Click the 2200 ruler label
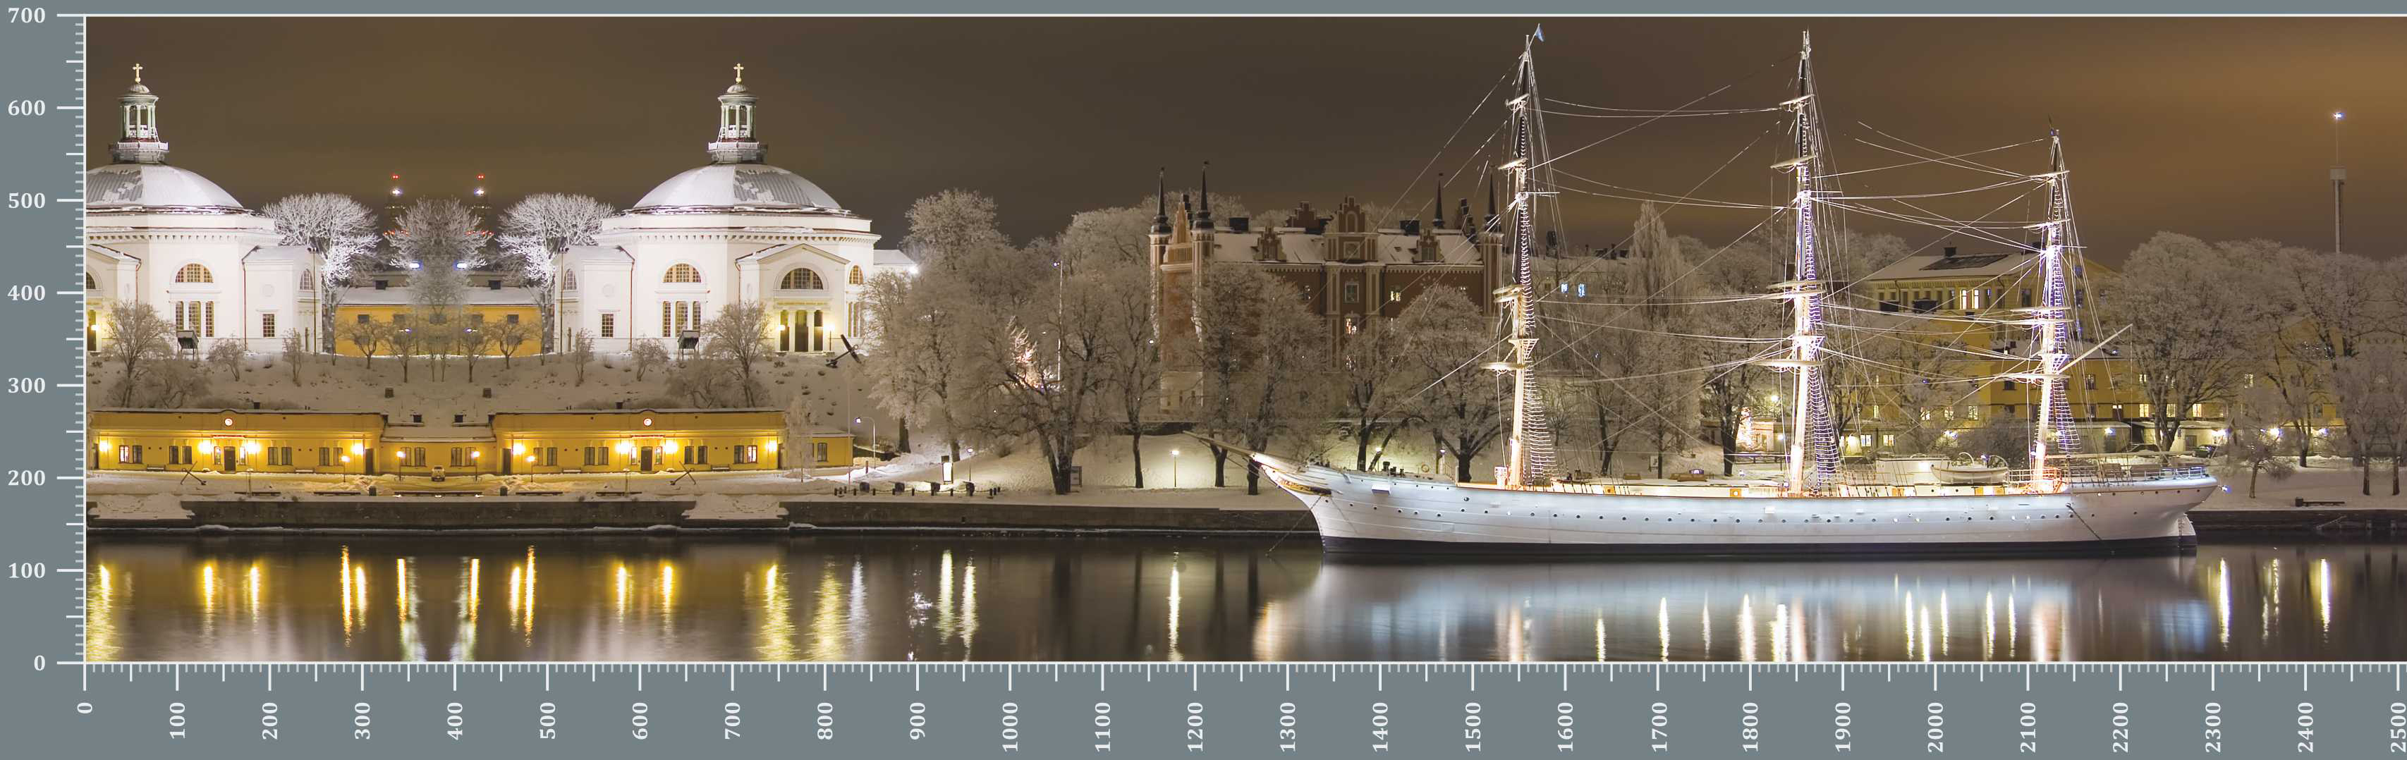 tap(2119, 726)
